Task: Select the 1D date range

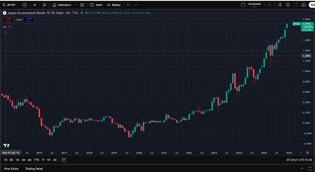Action: [x=6, y=160]
